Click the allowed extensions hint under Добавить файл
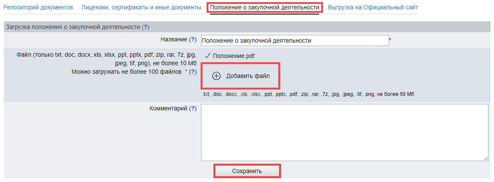This screenshot has width=494, height=182. [309, 94]
